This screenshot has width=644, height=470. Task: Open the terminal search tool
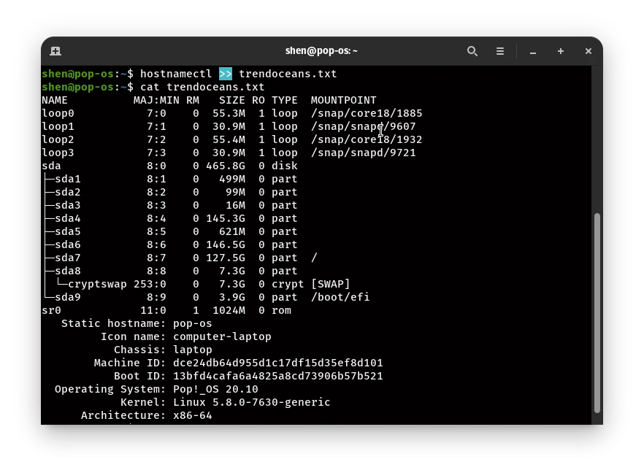pos(472,51)
